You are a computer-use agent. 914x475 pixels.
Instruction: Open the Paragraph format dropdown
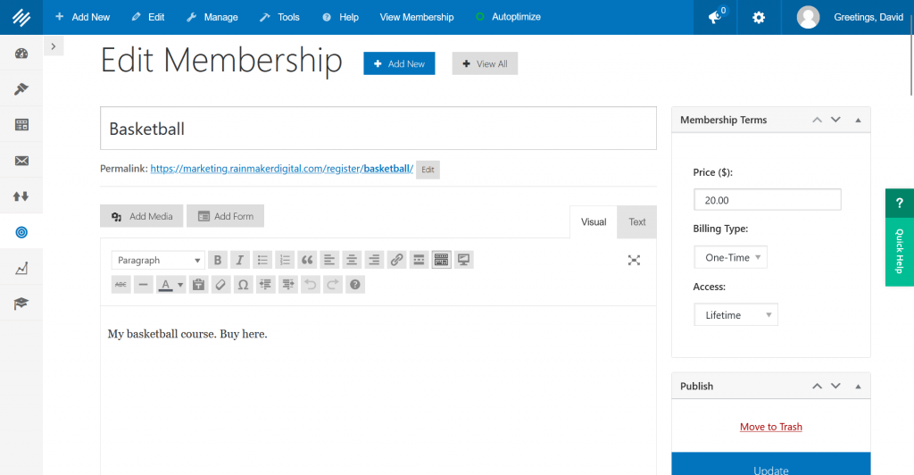pos(158,260)
